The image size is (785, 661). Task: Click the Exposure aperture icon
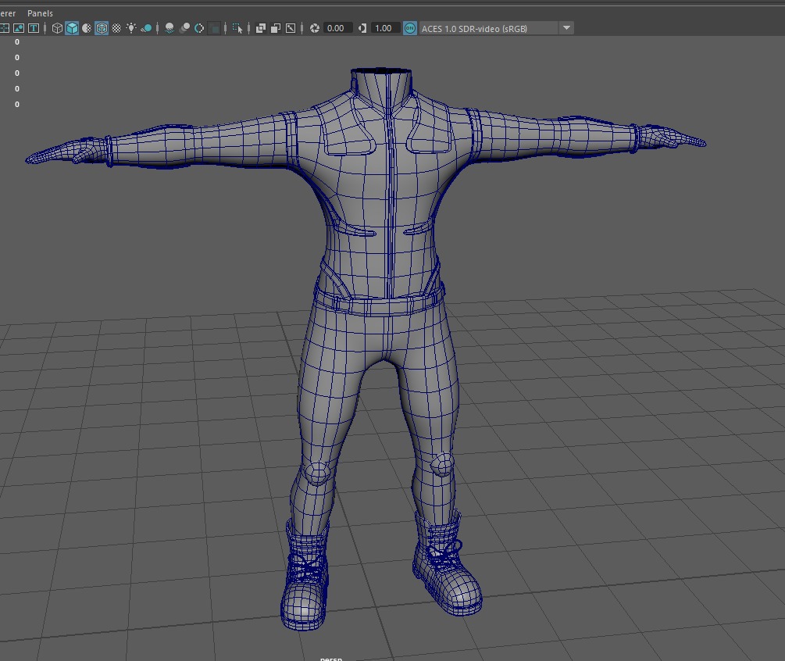tap(315, 28)
